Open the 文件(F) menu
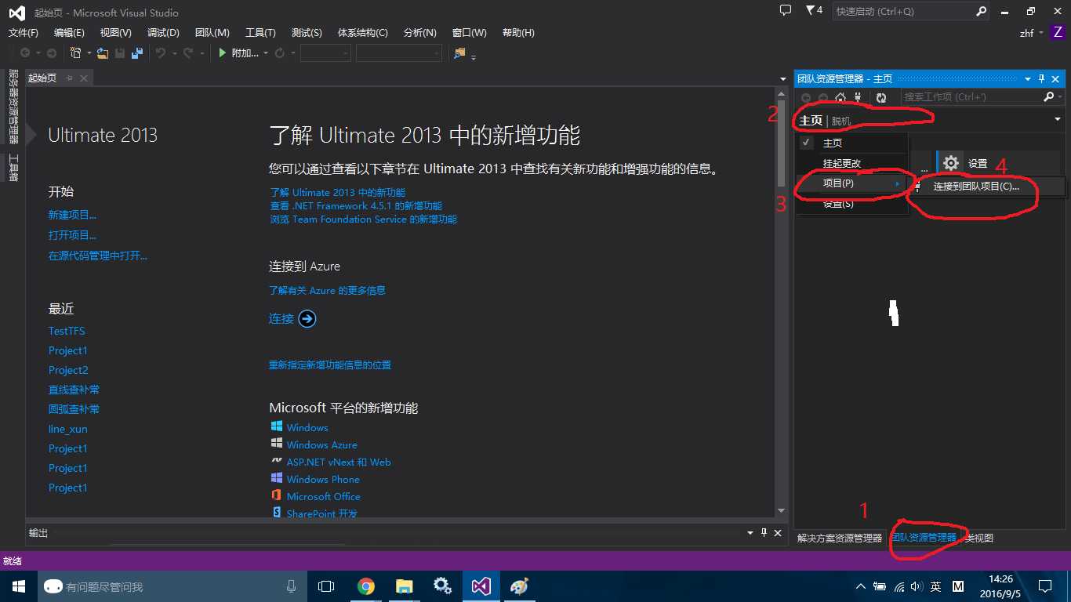1071x602 pixels. tap(23, 33)
